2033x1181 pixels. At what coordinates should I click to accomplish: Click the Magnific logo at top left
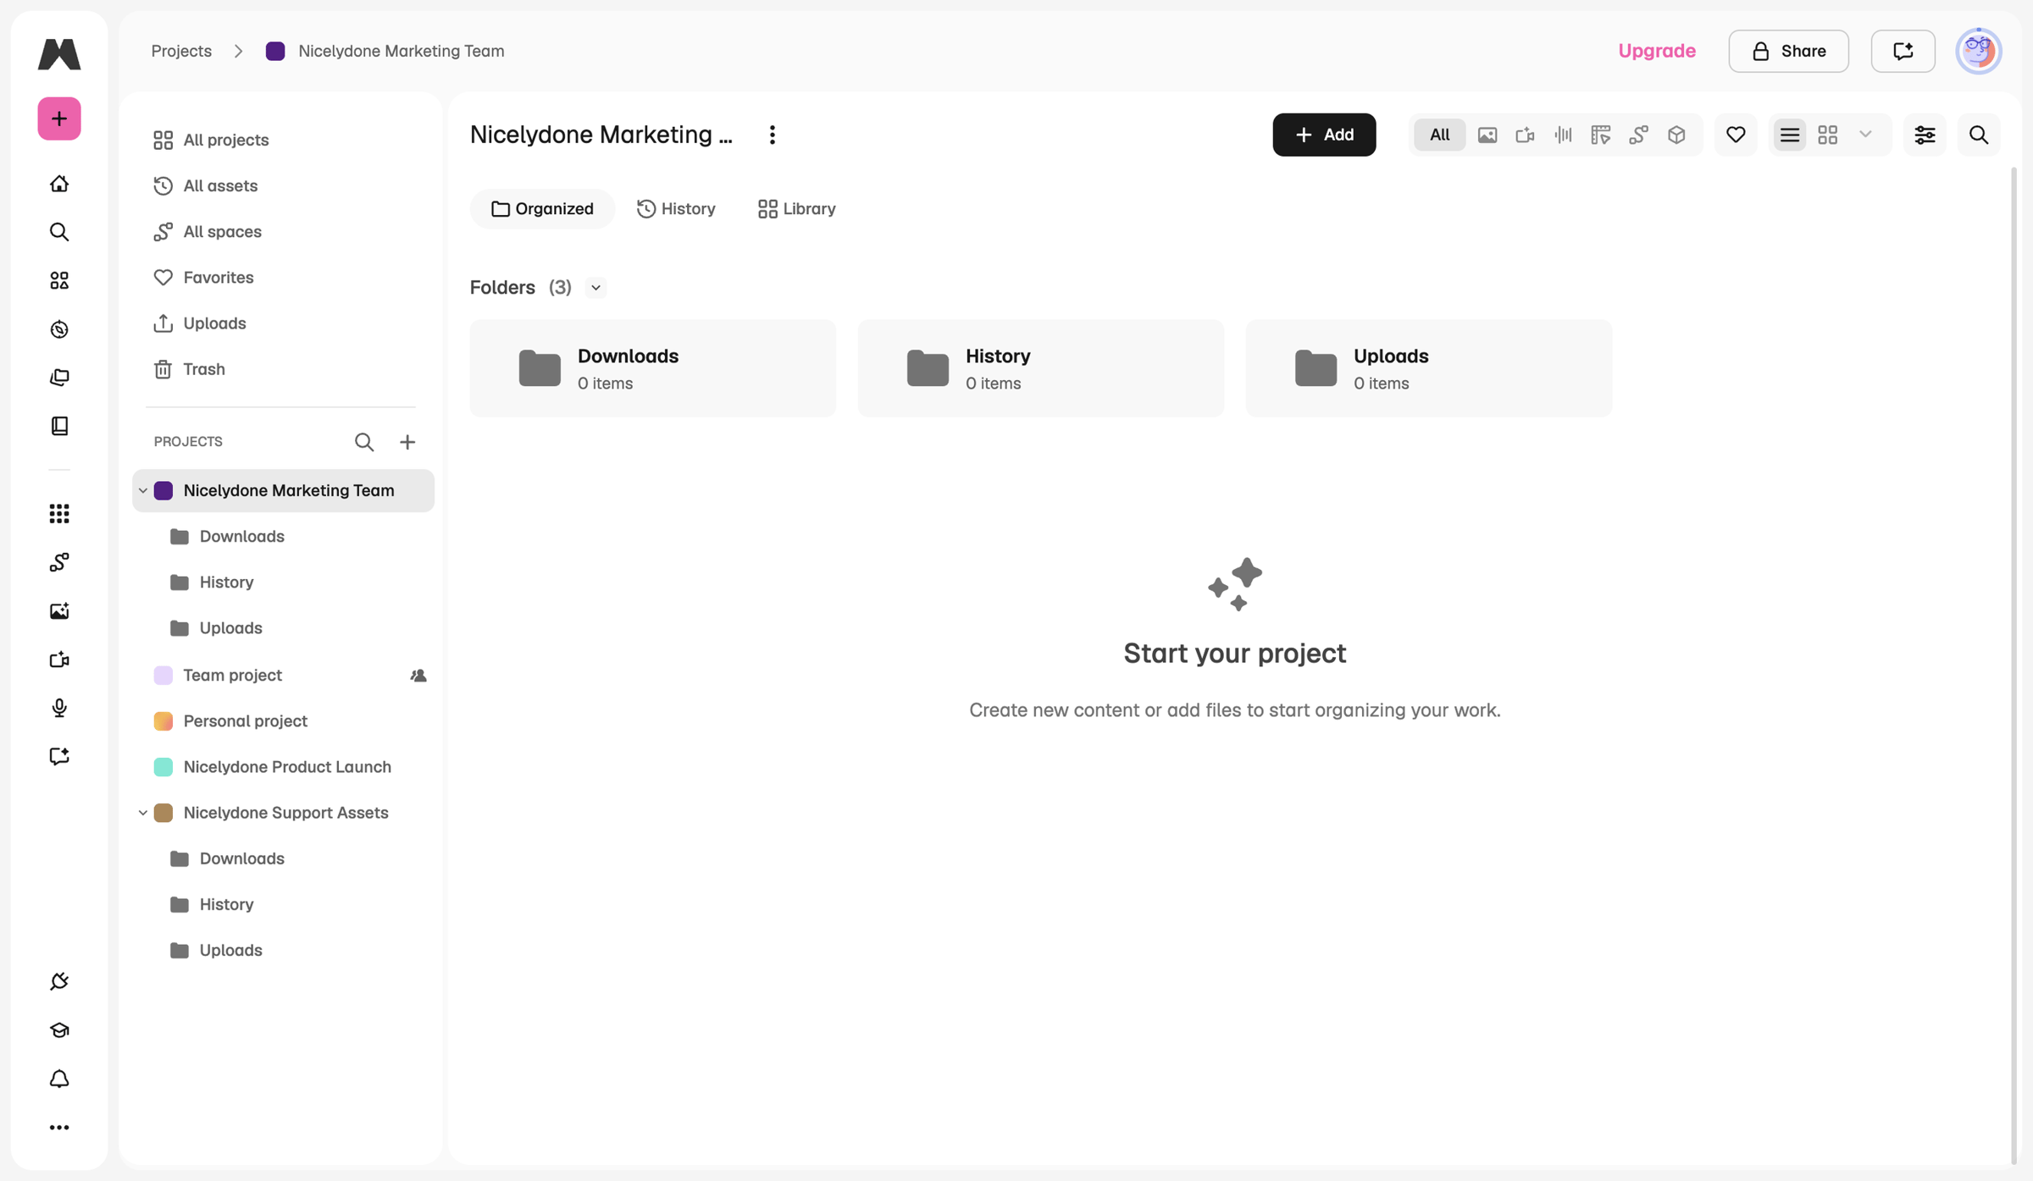59,53
